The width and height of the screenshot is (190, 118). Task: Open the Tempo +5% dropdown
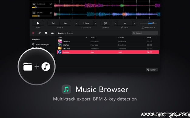[148, 27]
